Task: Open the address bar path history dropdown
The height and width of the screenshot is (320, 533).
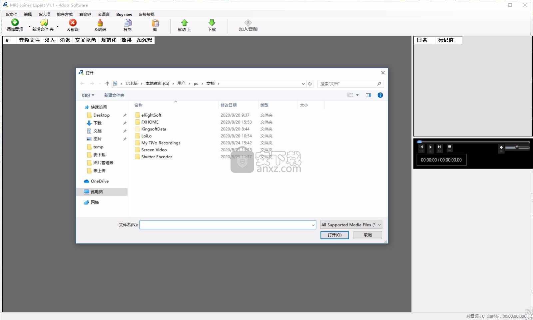Action: click(303, 84)
